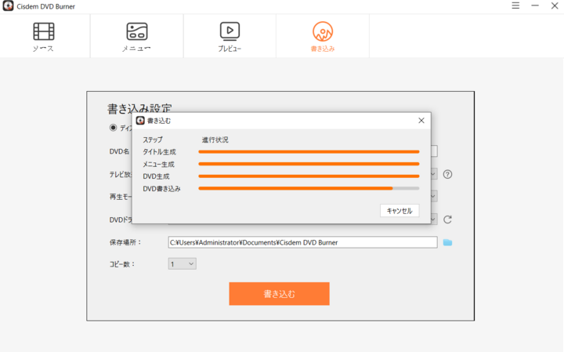Open the TV standard dropdown arrow
Viewport: 564px width, 352px height.
[433, 174]
